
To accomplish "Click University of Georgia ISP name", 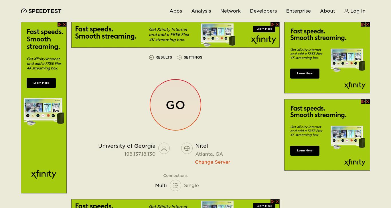I will (x=127, y=146).
